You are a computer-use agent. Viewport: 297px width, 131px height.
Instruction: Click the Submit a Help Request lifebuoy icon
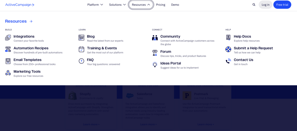(x=228, y=49)
